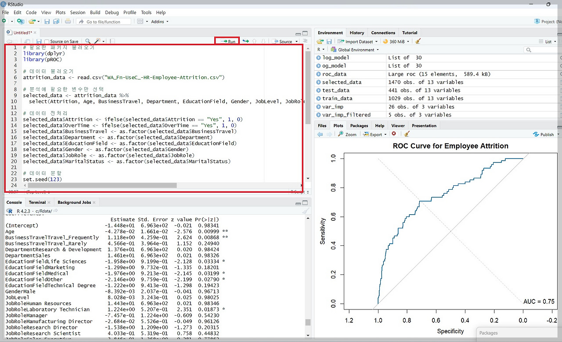The image size is (562, 342).
Task: Click the Go to file/function field
Action: (x=104, y=22)
